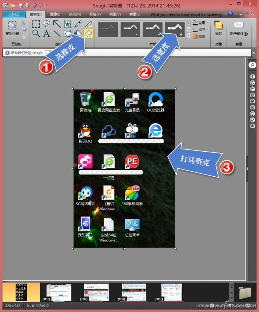Select the desktop icons capture thumbnail in tray
259x312 pixels.
click(21, 292)
